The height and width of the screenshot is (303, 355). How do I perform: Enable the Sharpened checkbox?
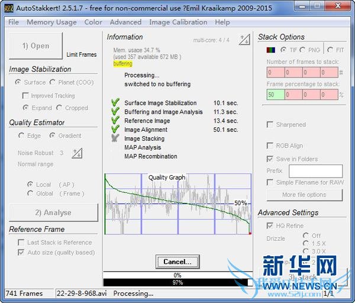point(286,124)
